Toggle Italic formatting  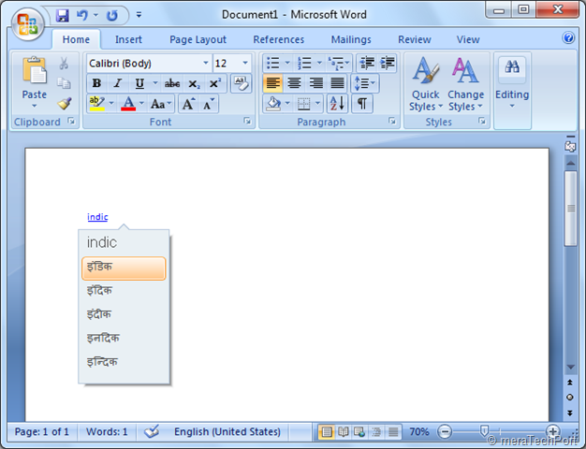[118, 83]
